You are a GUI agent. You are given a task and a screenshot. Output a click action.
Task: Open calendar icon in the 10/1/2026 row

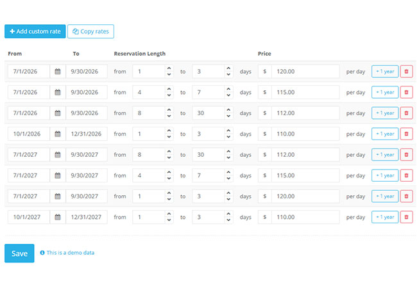(58, 134)
